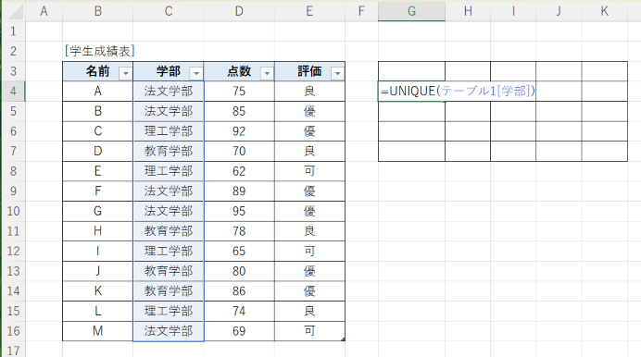Click the select-all corner of the sheet
Screen dimensions: 641x357
14,11
